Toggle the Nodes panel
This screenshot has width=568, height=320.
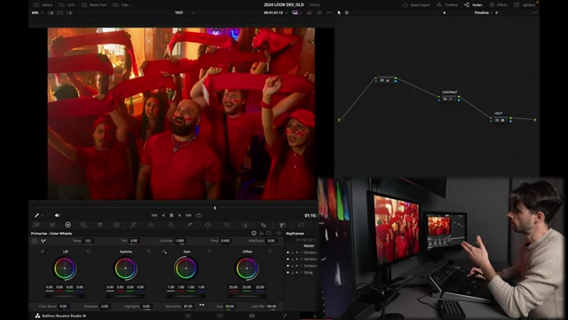(x=473, y=5)
